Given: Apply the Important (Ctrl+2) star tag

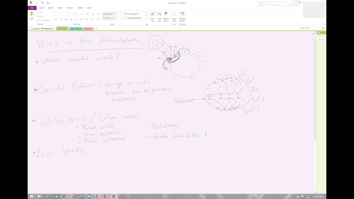Looking at the screenshot, I should 126,18.
